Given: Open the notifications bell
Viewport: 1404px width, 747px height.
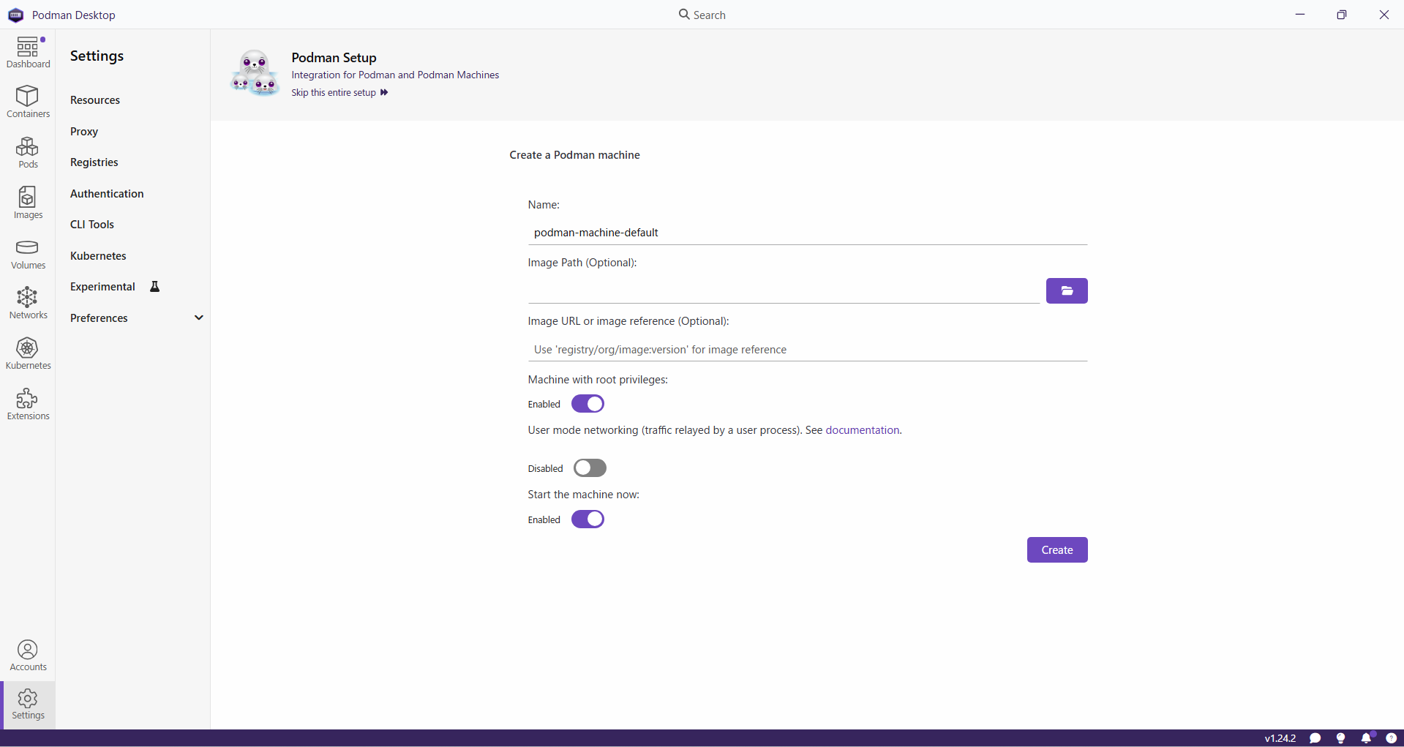Looking at the screenshot, I should pyautogui.click(x=1366, y=738).
